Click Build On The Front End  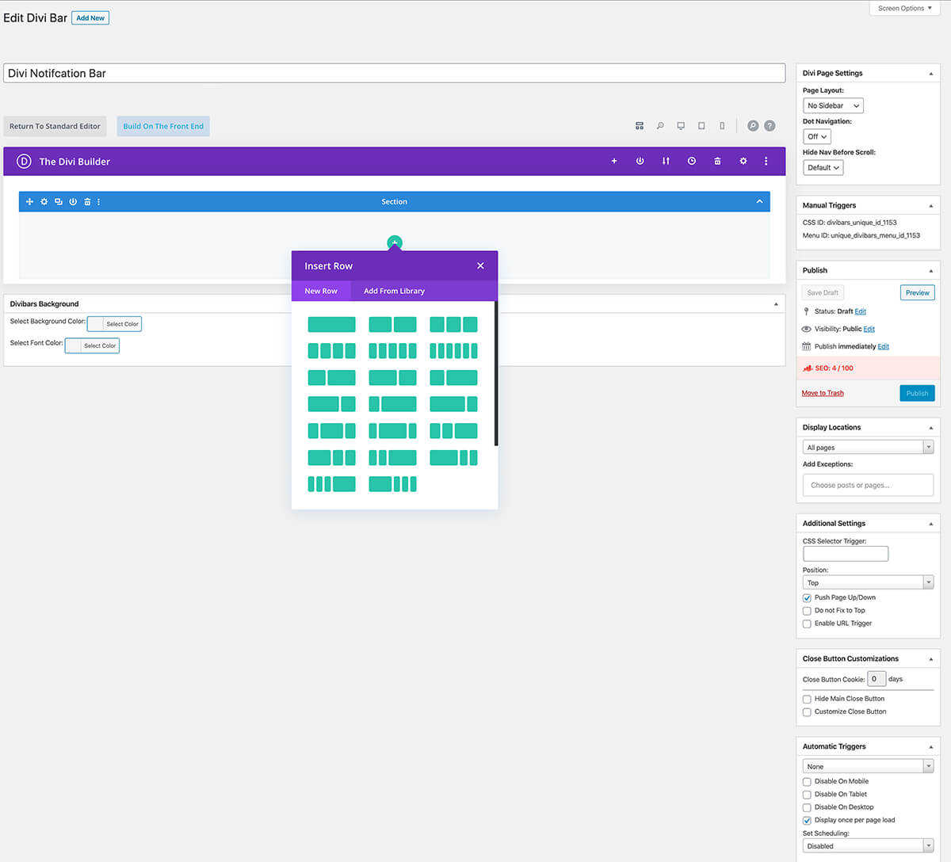click(x=163, y=126)
